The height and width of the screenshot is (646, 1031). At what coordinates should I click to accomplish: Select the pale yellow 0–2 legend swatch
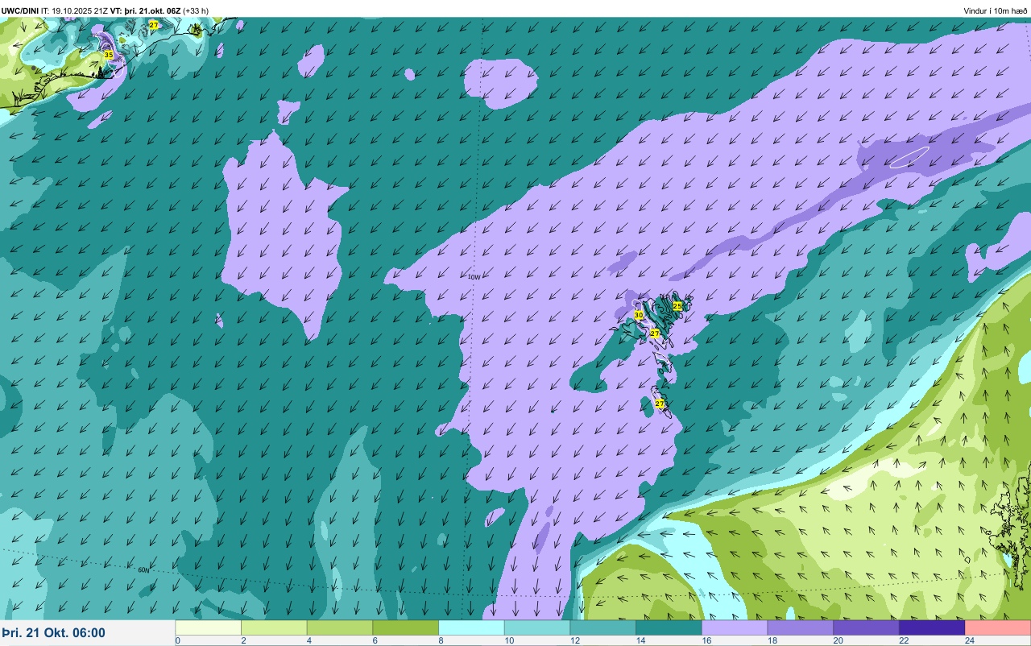[x=209, y=627]
